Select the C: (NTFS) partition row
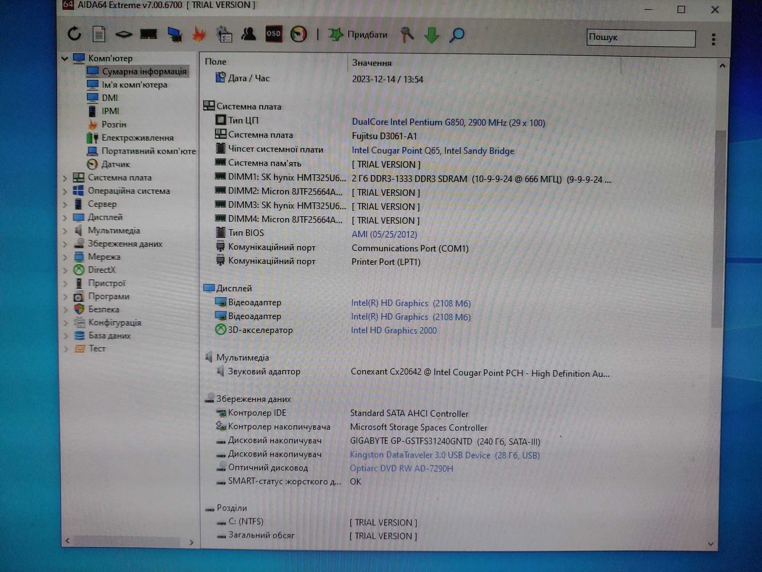This screenshot has width=762, height=572. tap(316, 522)
